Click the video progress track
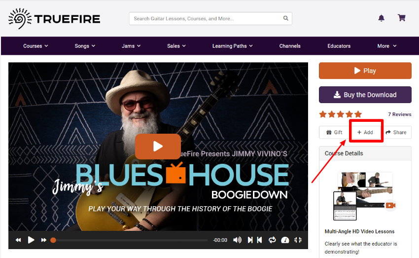 pyautogui.click(x=131, y=240)
